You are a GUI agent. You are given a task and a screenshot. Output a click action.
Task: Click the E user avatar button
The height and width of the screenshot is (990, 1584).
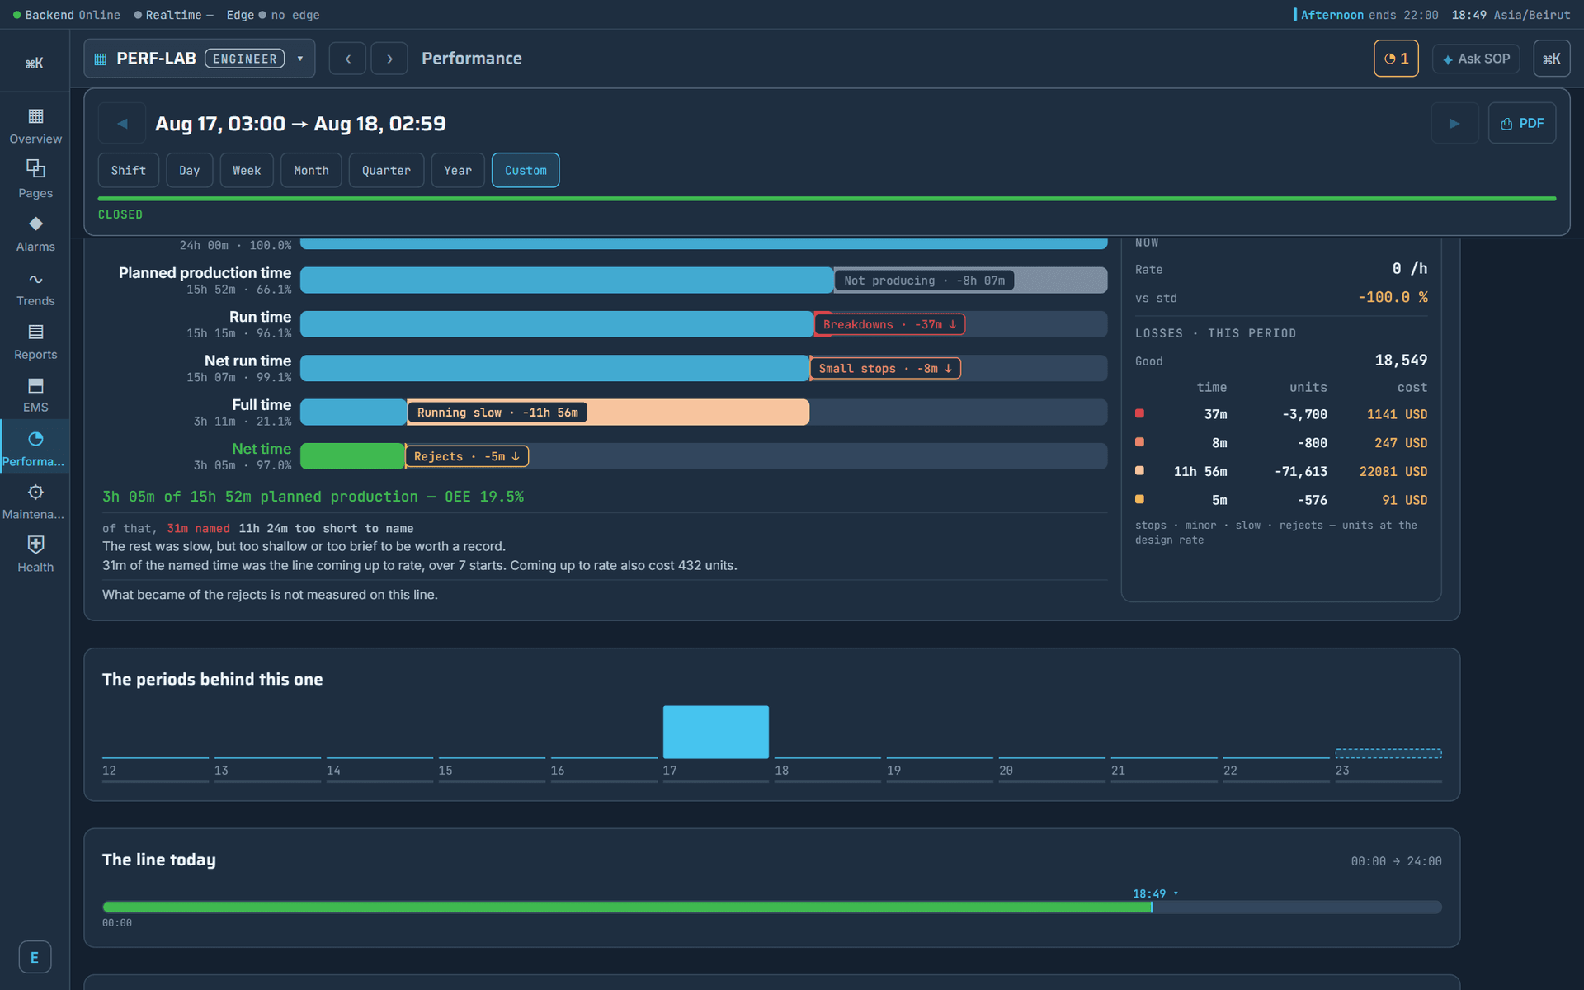coord(35,957)
